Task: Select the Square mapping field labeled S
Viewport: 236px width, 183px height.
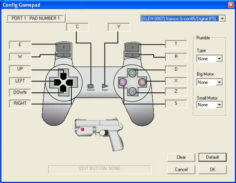Action: coord(176,103)
